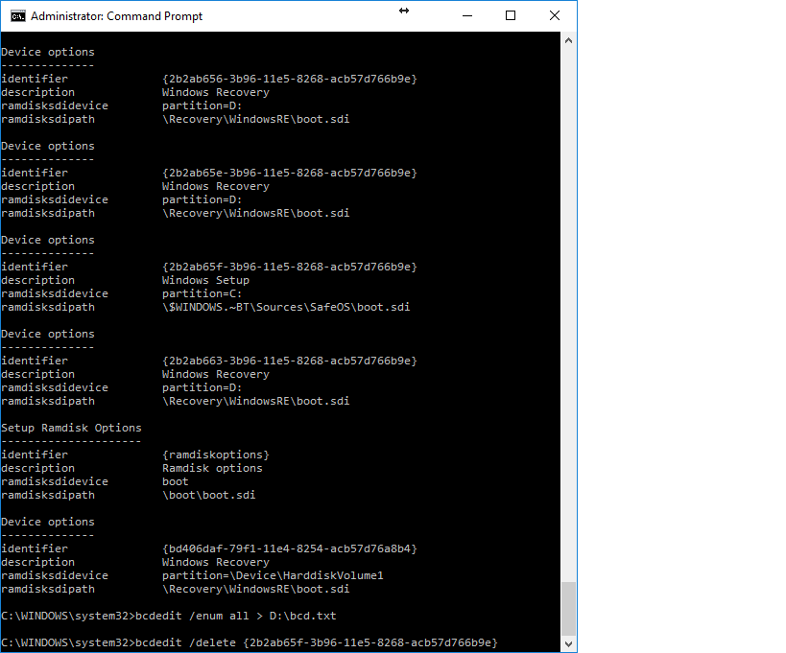Viewport: 786px width, 653px height.
Task: Click the ramdisksdidevice boot value
Action: click(175, 481)
